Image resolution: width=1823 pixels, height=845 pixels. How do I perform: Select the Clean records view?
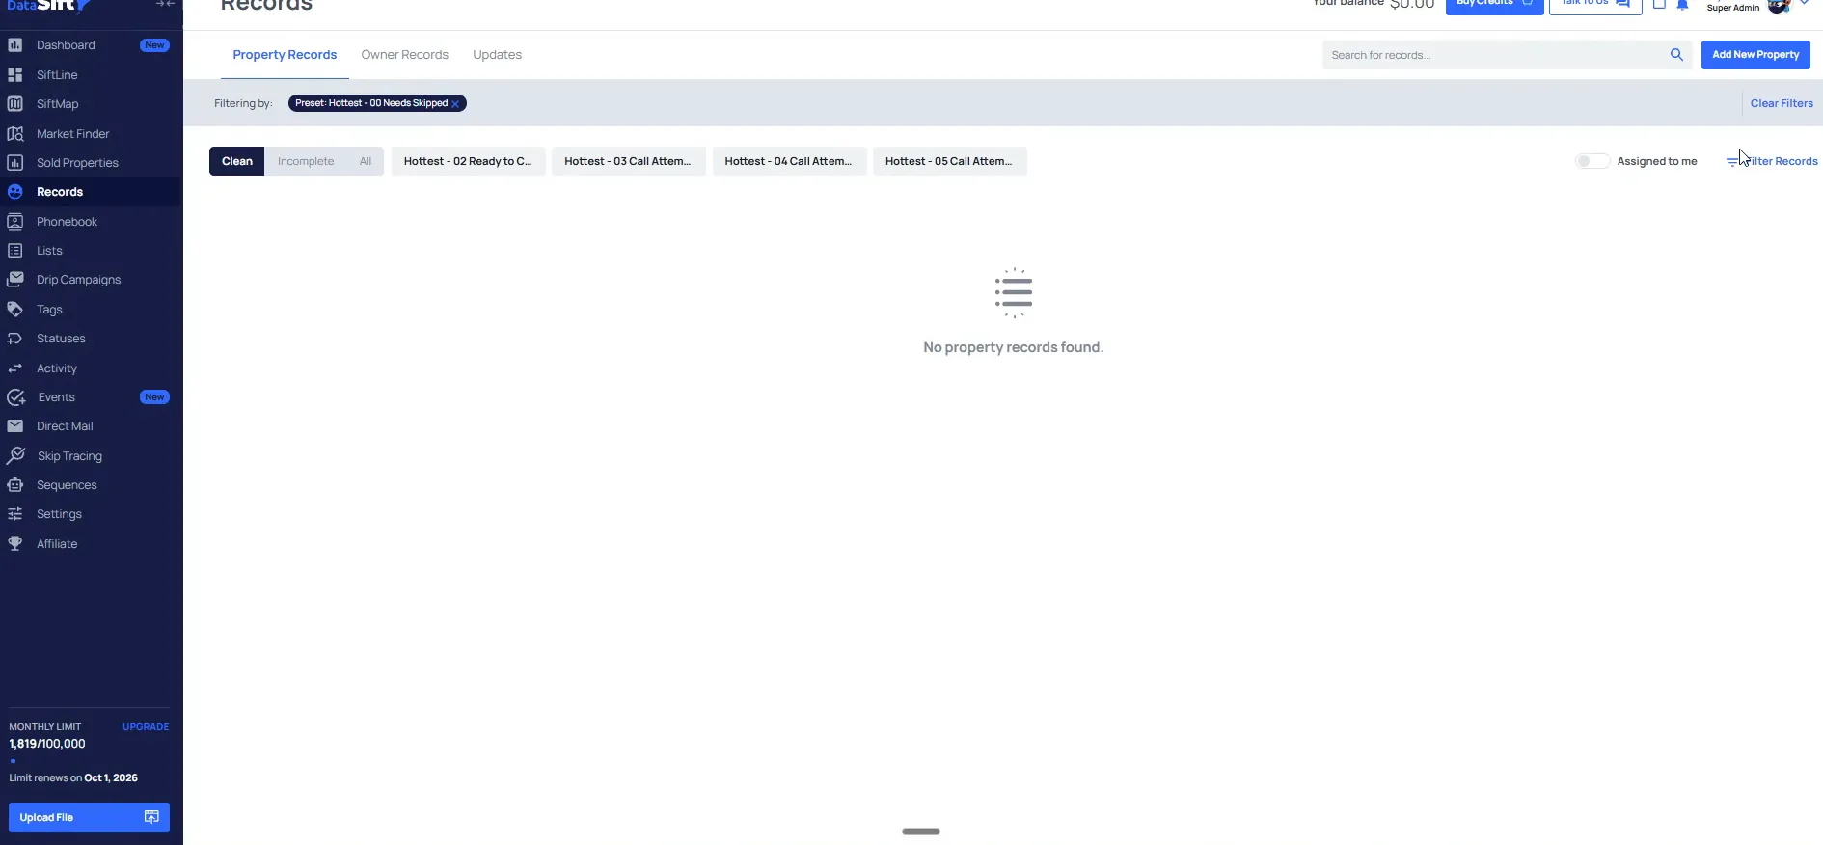point(237,161)
